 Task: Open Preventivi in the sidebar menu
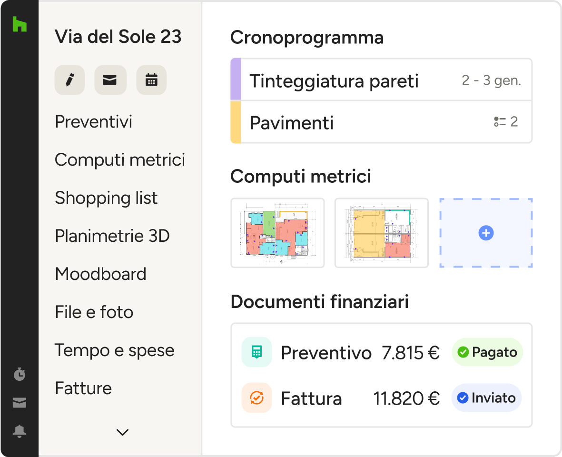[x=94, y=122]
